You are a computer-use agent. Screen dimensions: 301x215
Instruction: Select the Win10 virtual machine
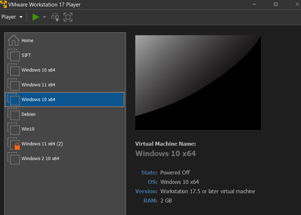coord(65,129)
